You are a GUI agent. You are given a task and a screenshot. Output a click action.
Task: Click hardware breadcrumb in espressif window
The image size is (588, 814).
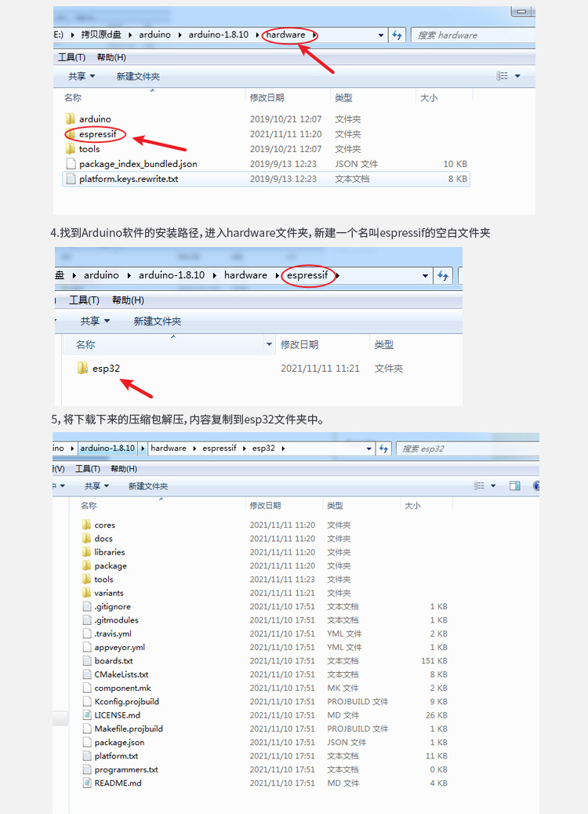[245, 275]
